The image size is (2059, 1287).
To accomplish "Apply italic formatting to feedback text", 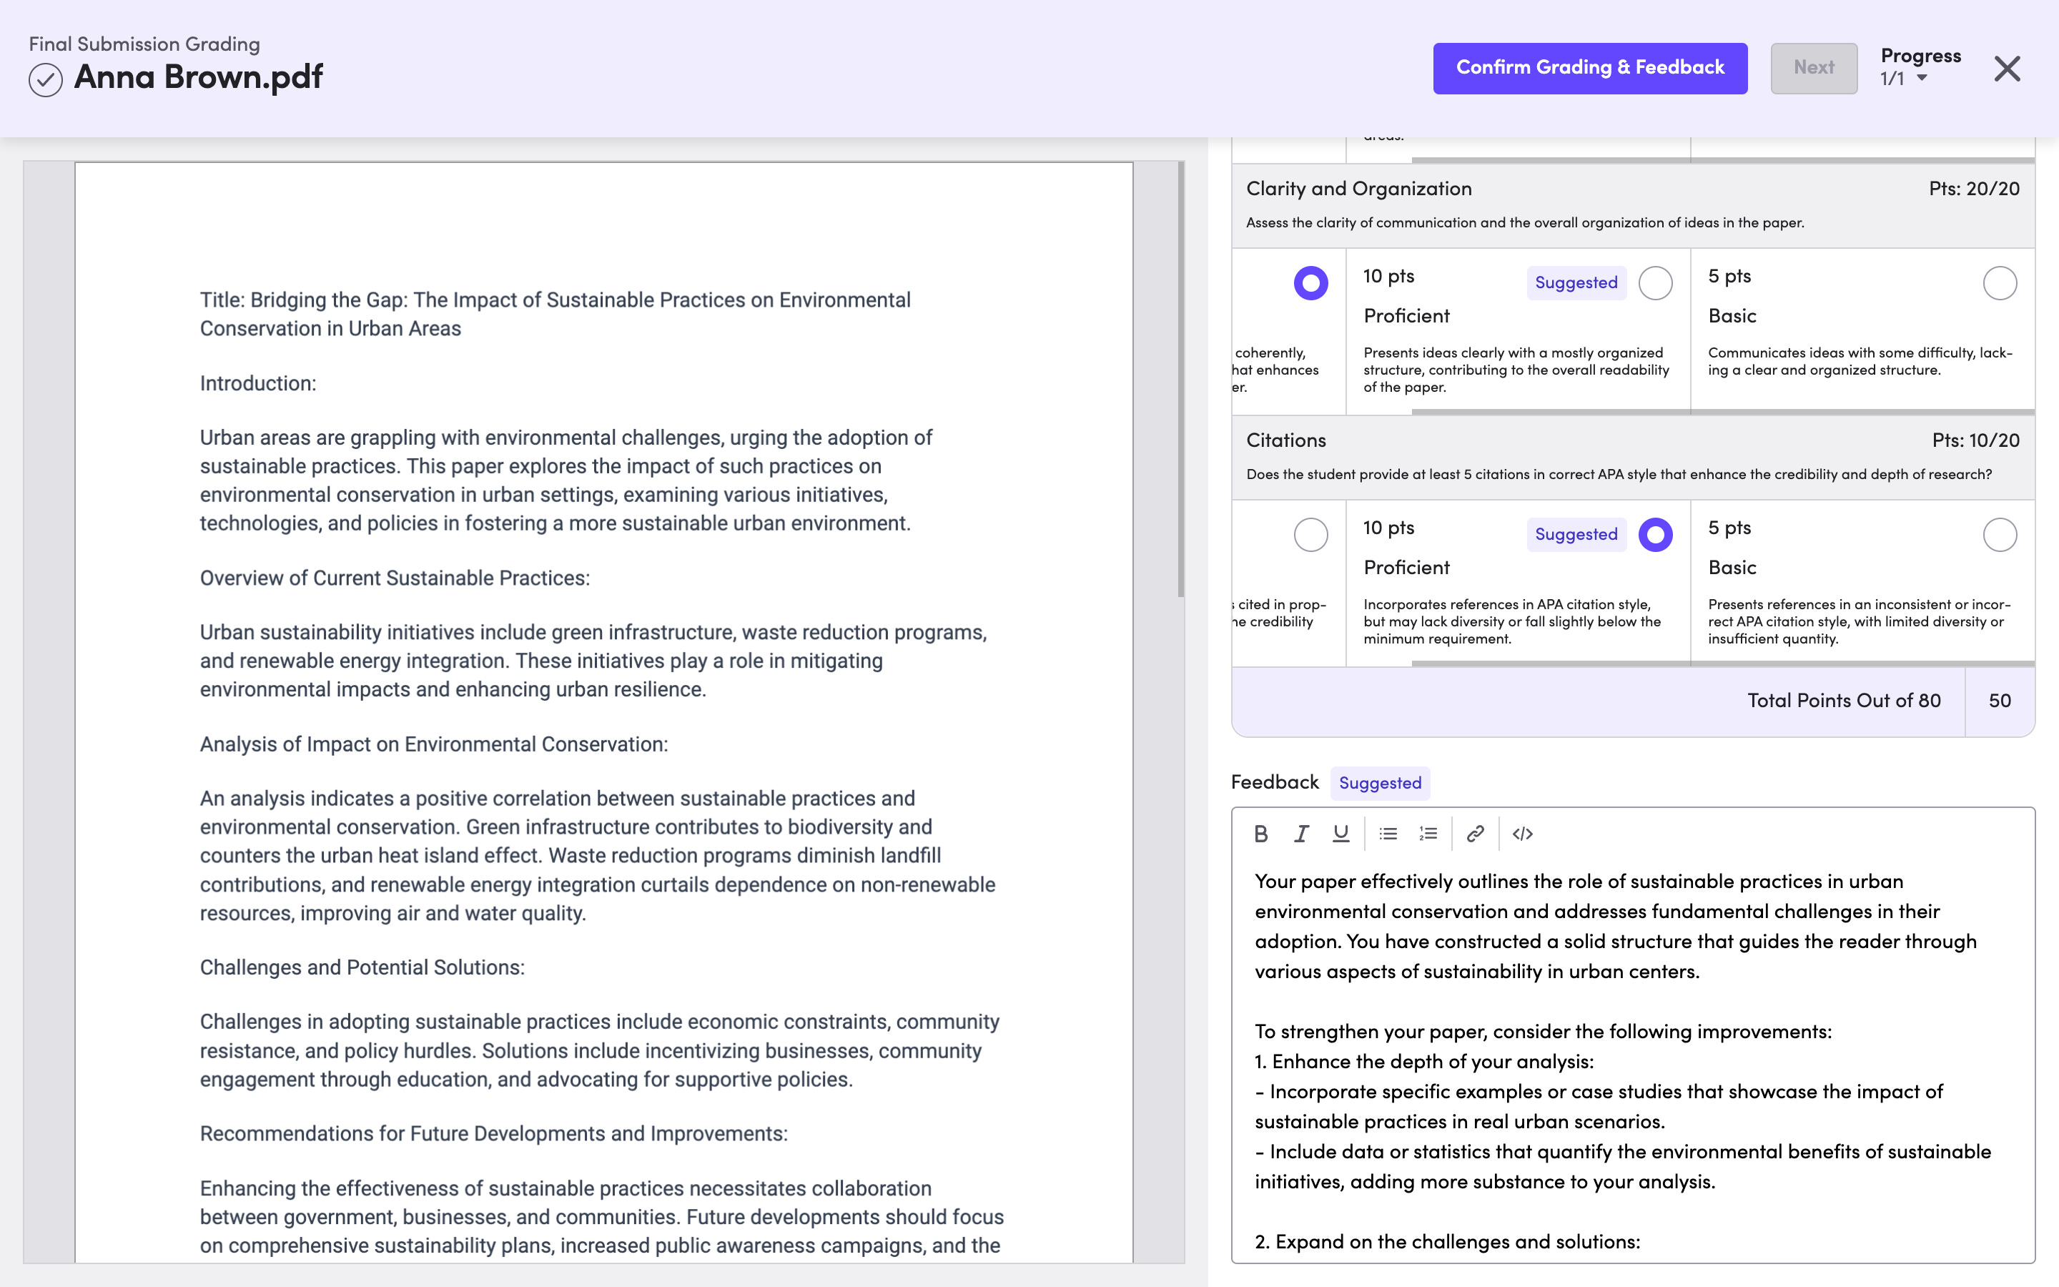I will click(x=1301, y=834).
